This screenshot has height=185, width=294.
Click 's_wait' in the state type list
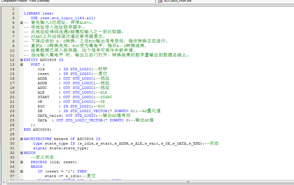pos(151,143)
